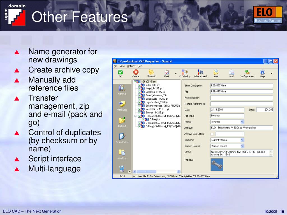287x215 pixels.
Task: Uncheck the Lagerbuchse_2126.ipt checkbox
Action: [140, 102]
